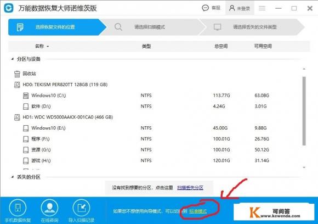
Task: Click the 总空间 column header
Action: click(221, 46)
